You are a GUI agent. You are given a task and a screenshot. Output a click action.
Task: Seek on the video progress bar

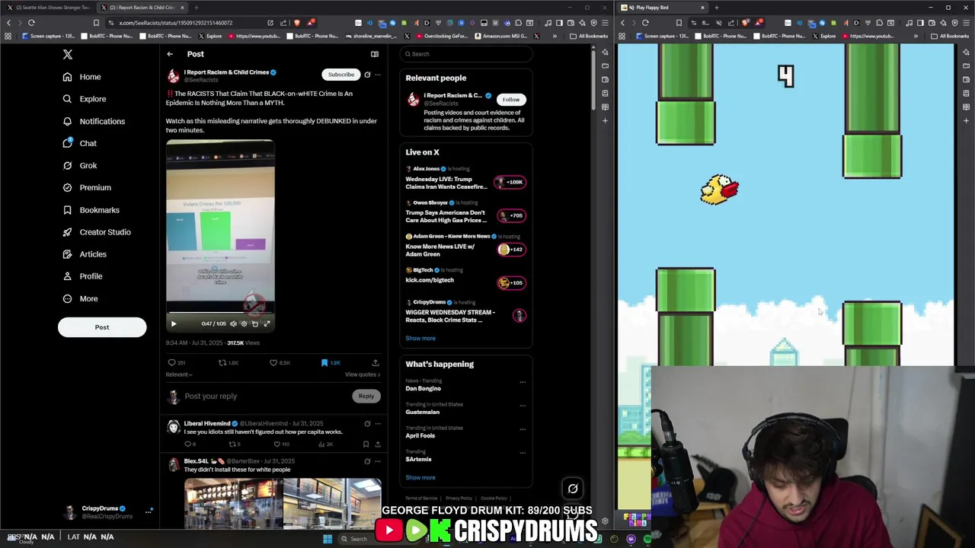pyautogui.click(x=220, y=313)
